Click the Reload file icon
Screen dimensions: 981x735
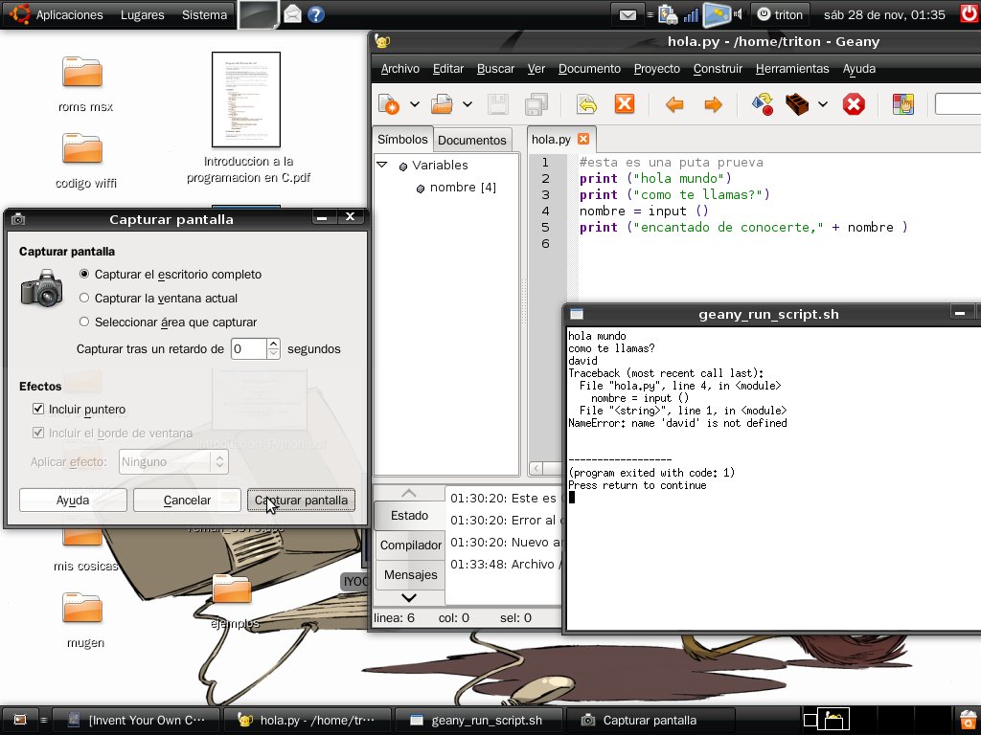tap(586, 104)
